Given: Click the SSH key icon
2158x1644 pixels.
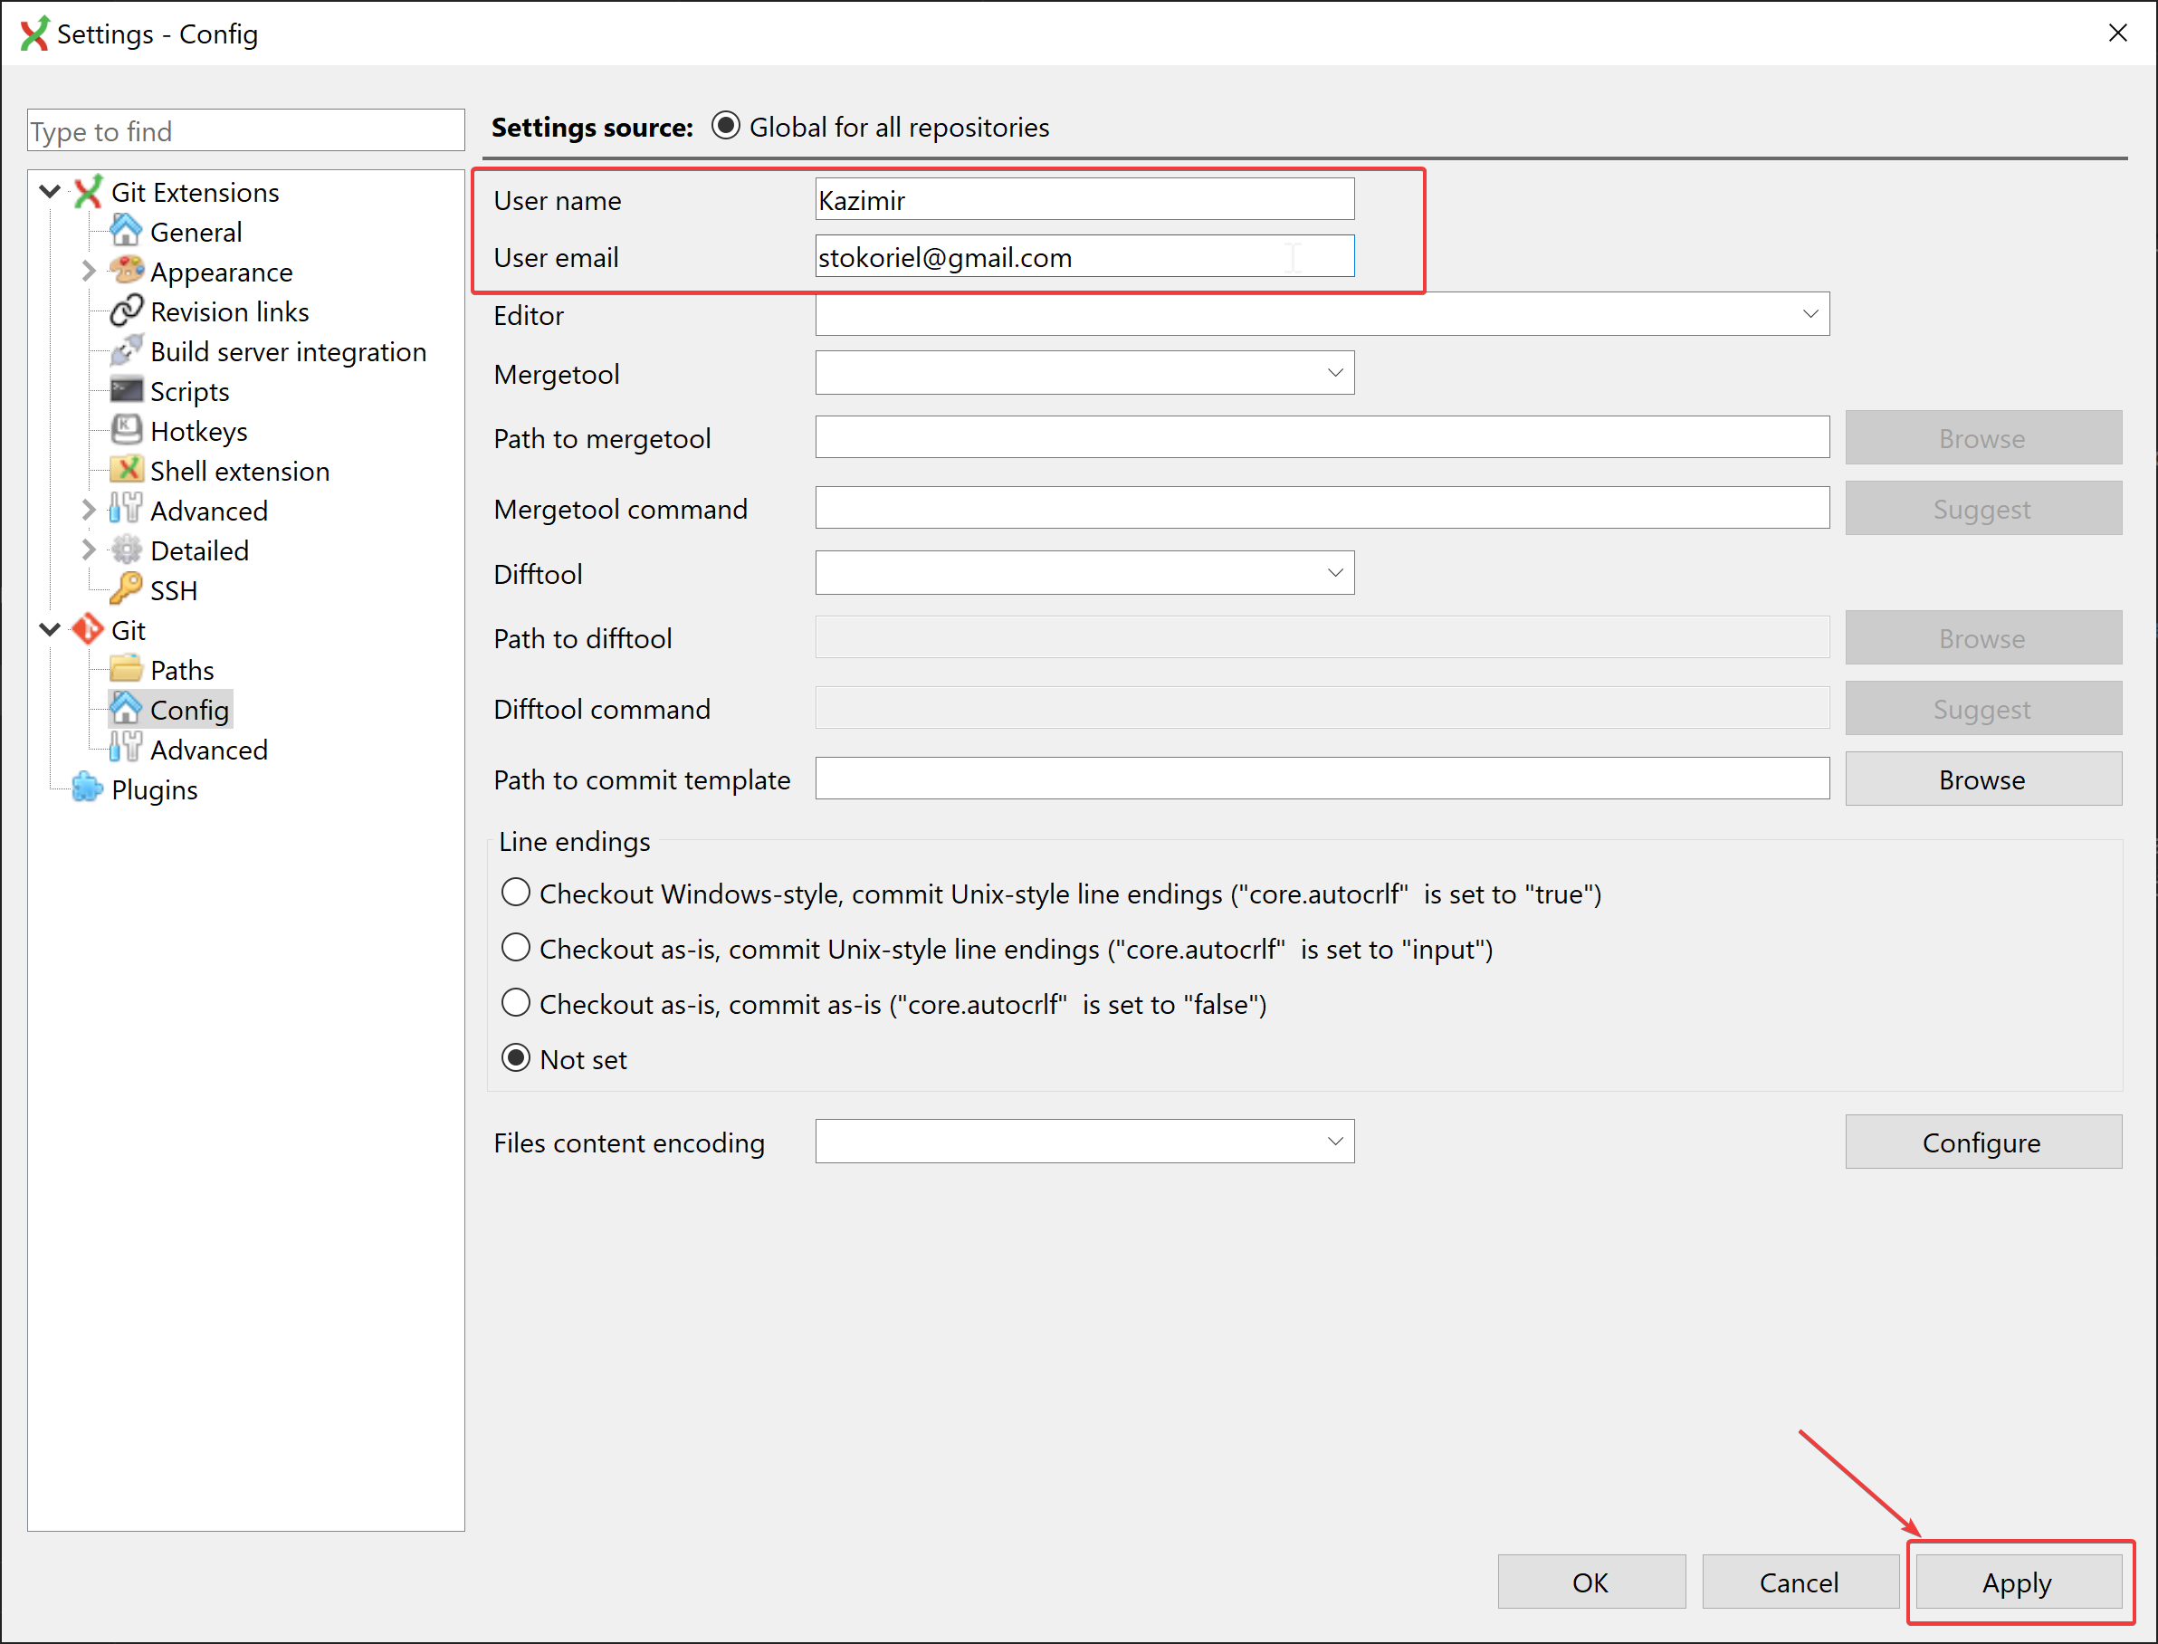Looking at the screenshot, I should [125, 589].
